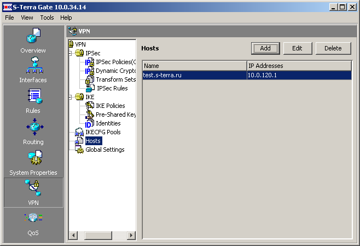Minimize the S-Terra Gate window
Image resolution: width=360 pixels, height=246 pixels.
(333, 7)
